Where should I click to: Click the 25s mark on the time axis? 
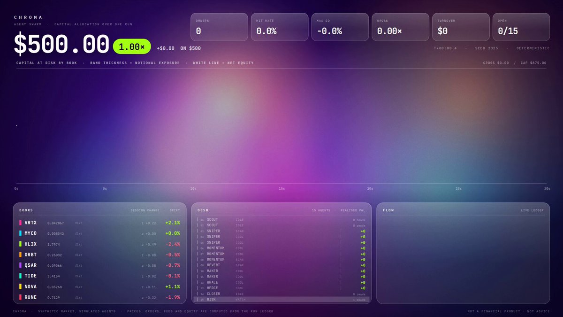click(458, 189)
